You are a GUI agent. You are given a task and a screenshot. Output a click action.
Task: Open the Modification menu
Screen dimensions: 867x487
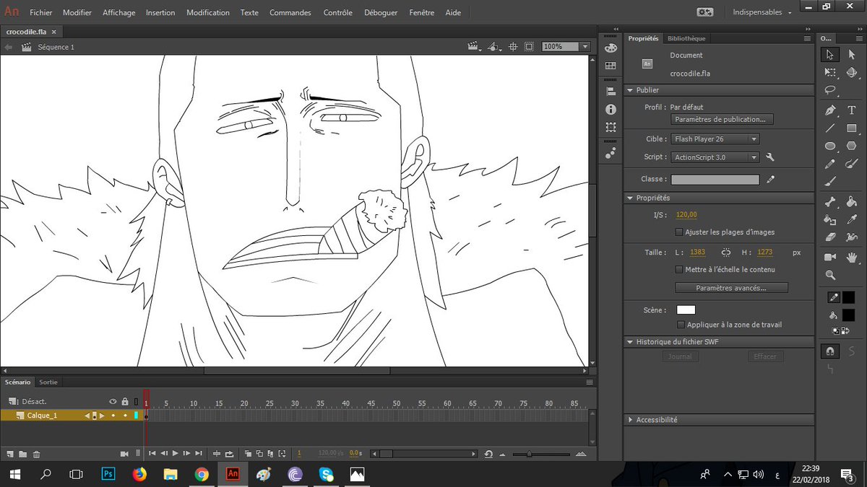[208, 12]
